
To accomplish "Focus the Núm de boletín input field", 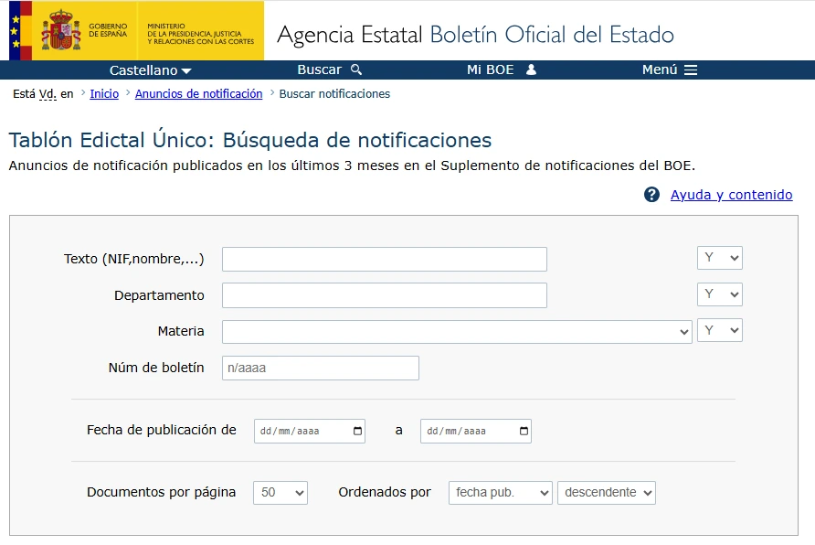I will point(320,369).
